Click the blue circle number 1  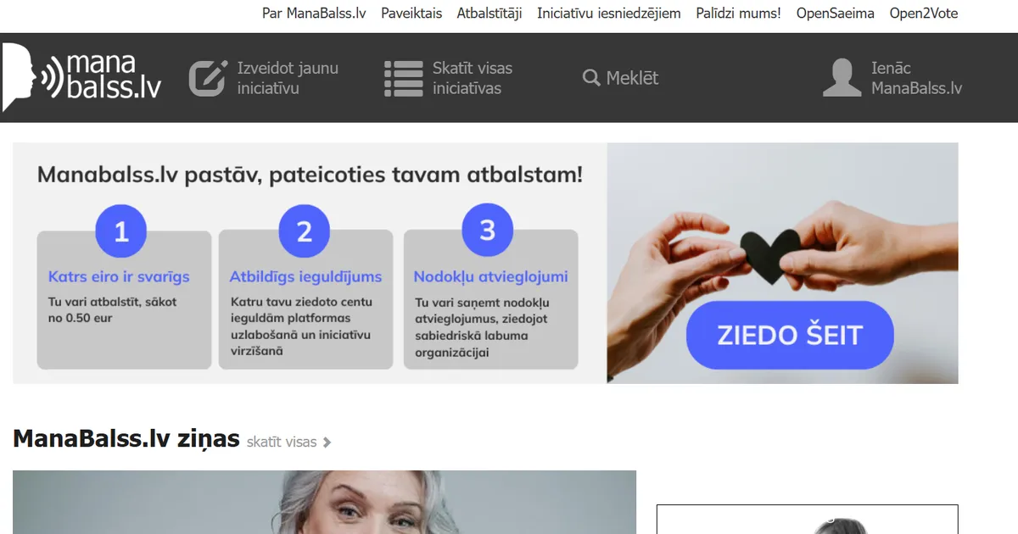click(x=121, y=231)
